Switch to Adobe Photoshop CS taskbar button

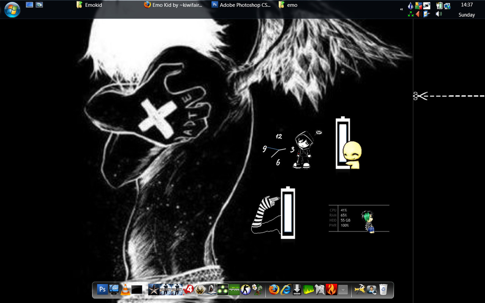(241, 5)
